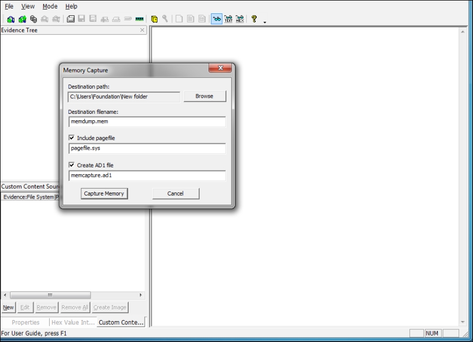
Task: Click the Create Image button
Action: (x=110, y=307)
